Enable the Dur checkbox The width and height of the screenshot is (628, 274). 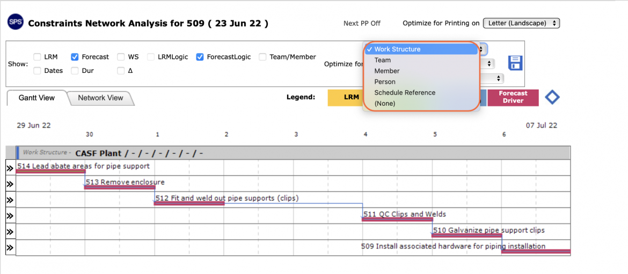click(75, 71)
